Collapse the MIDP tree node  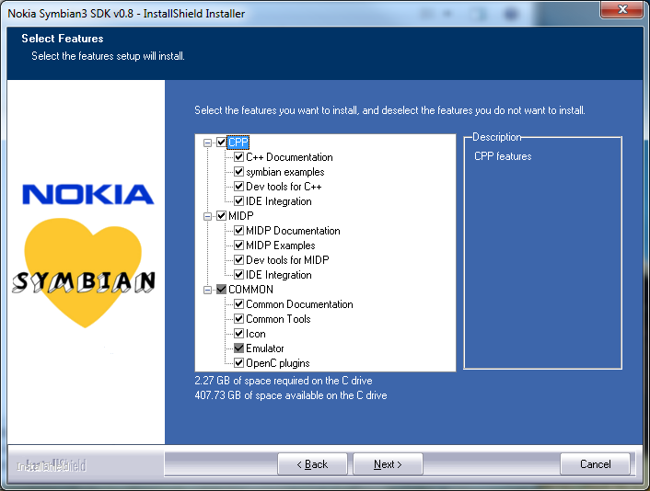207,216
